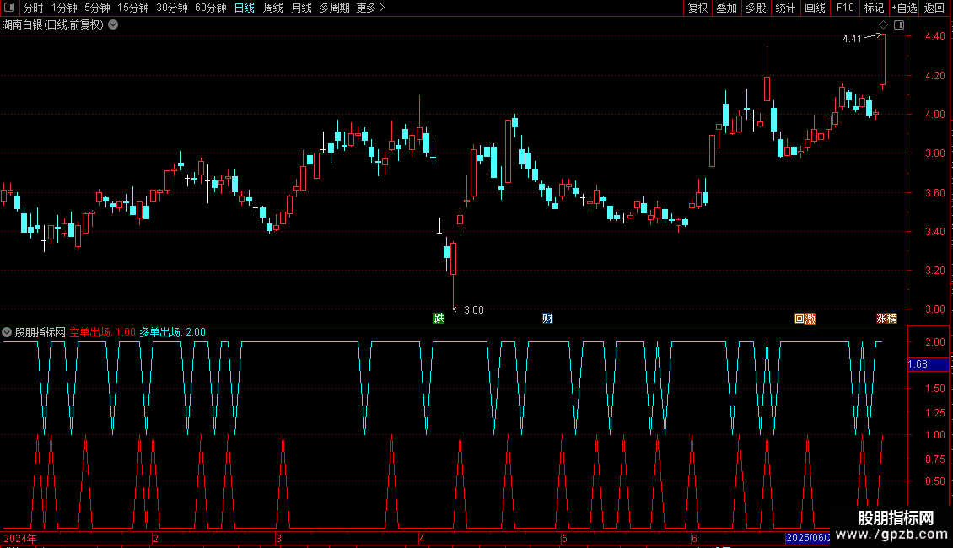Click the 2025/06 highlighted date on time axis
This screenshot has width=953, height=548.
[808, 538]
